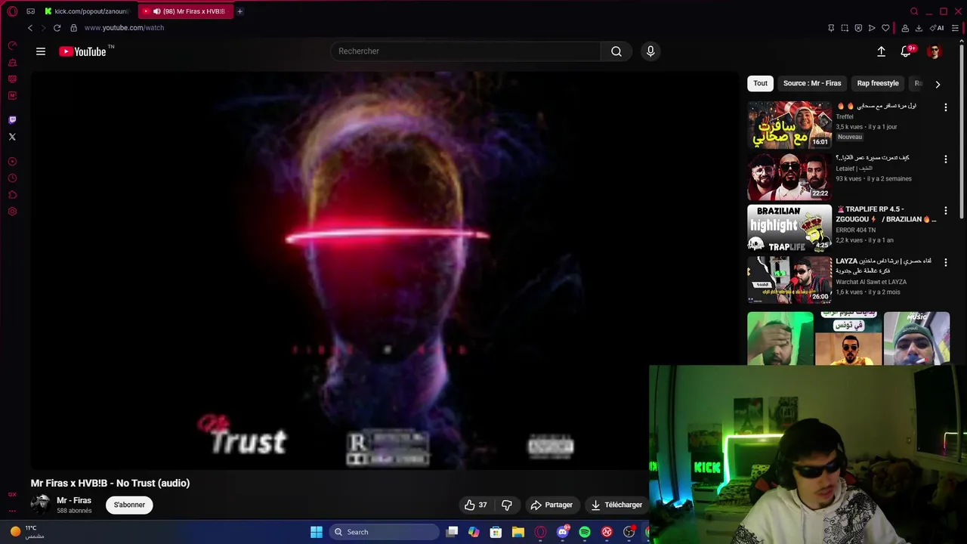Open the Pinboards pin icon in the Opera toolbar
This screenshot has height=544, width=967.
click(x=831, y=28)
